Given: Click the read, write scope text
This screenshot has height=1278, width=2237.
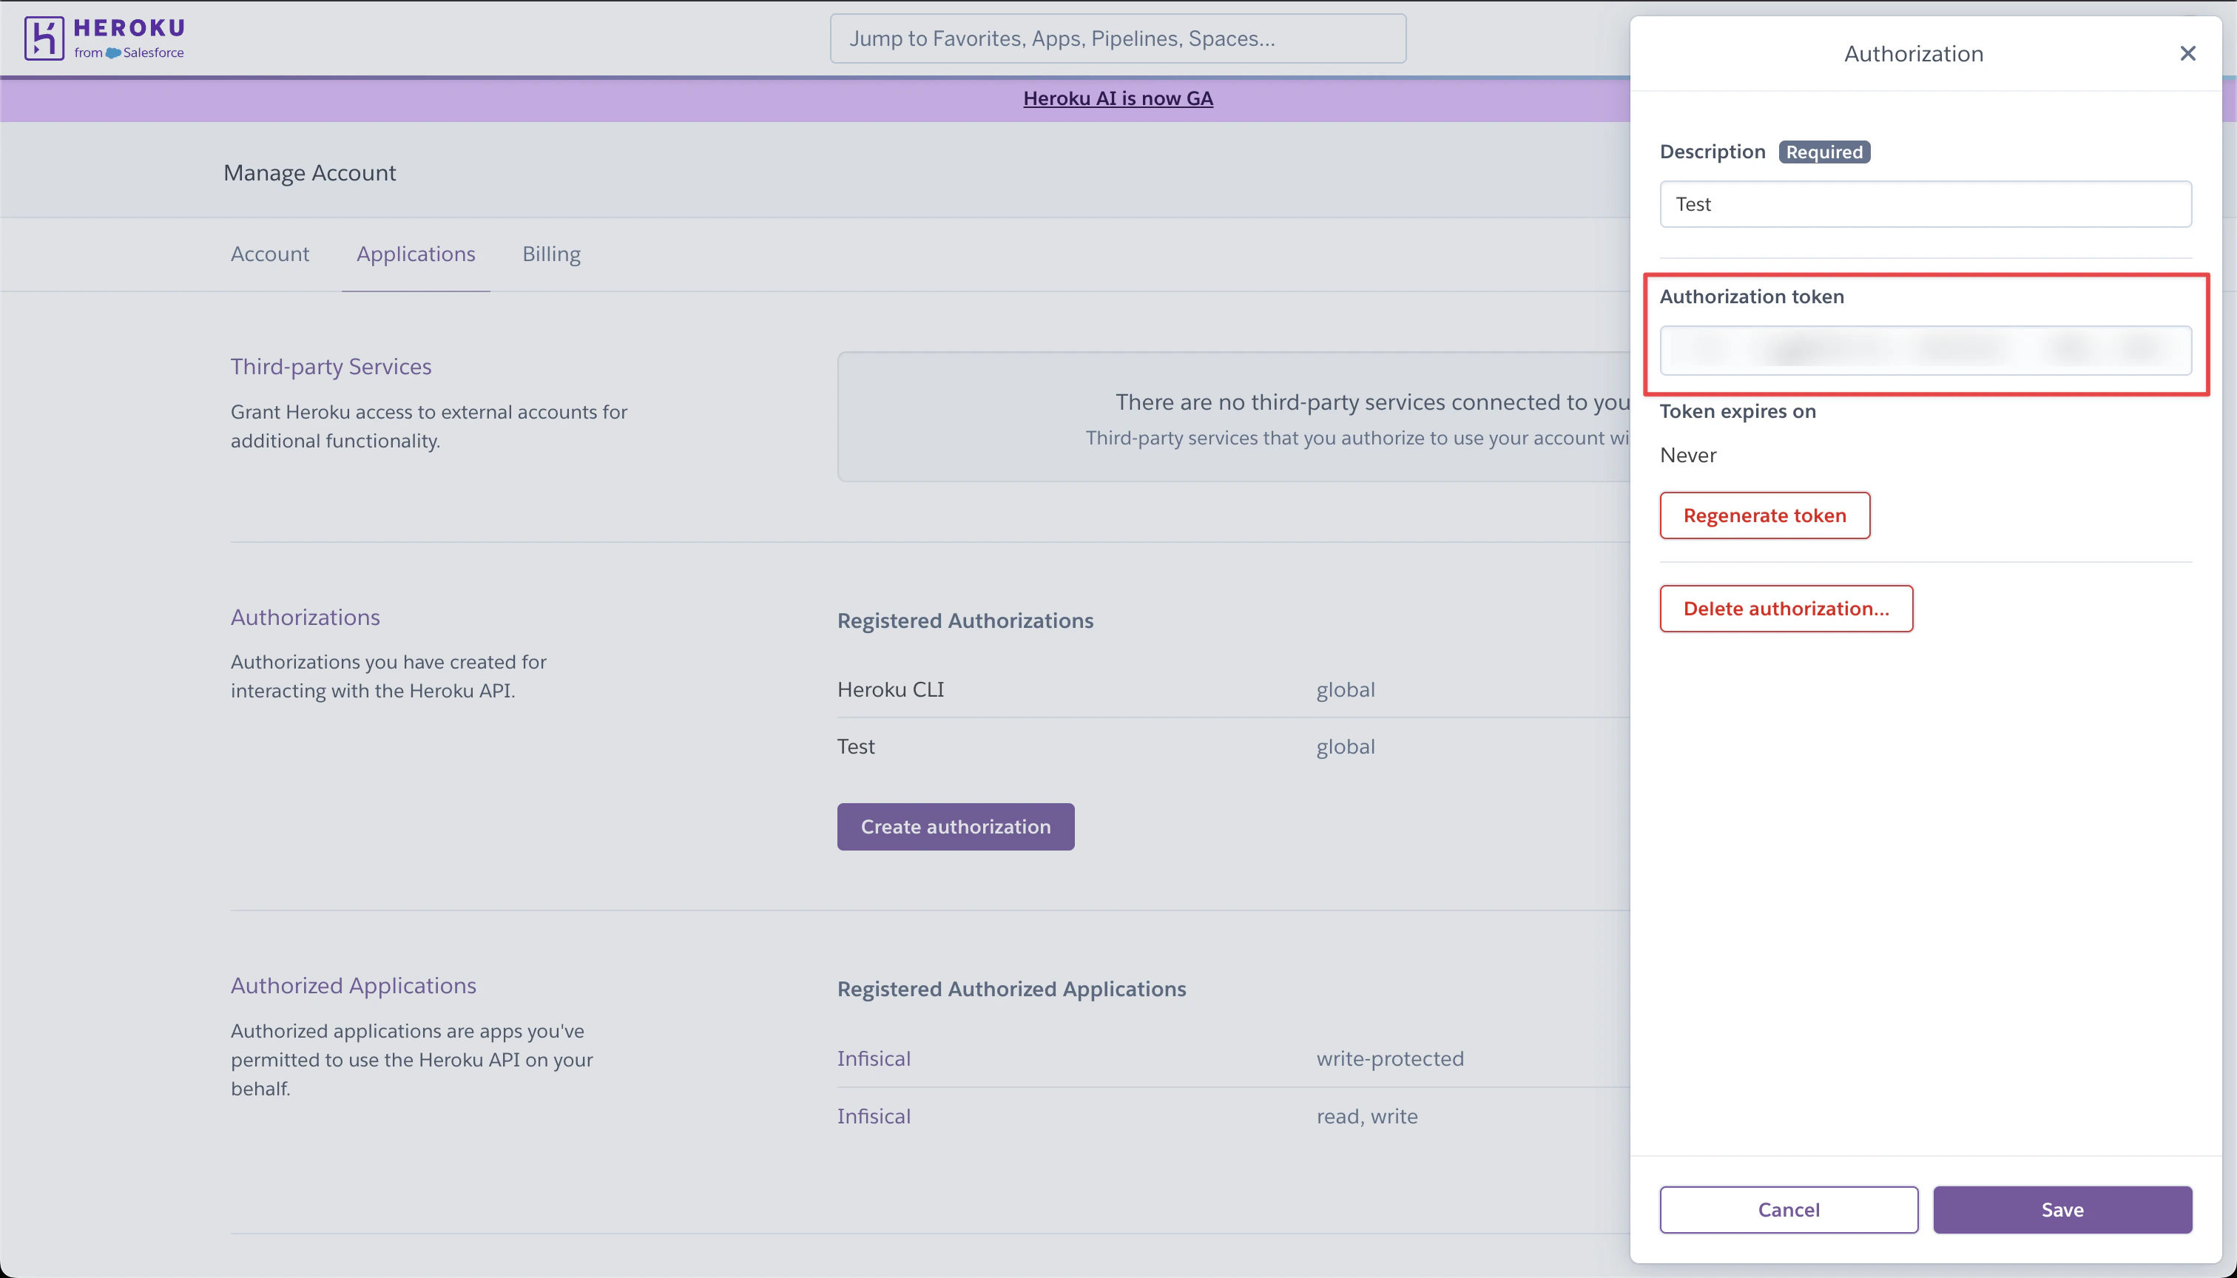Looking at the screenshot, I should [1367, 1117].
